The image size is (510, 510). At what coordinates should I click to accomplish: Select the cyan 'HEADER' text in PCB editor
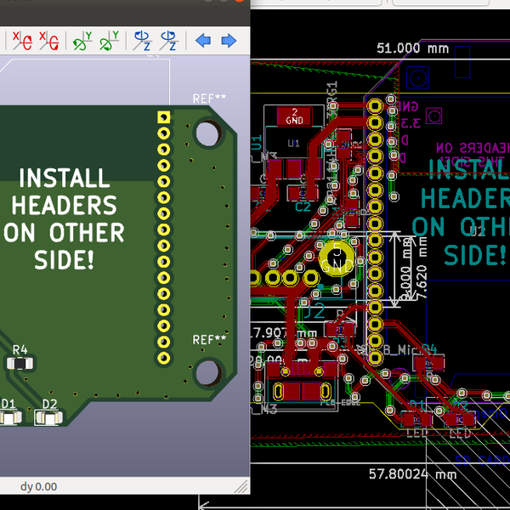pyautogui.click(x=465, y=199)
